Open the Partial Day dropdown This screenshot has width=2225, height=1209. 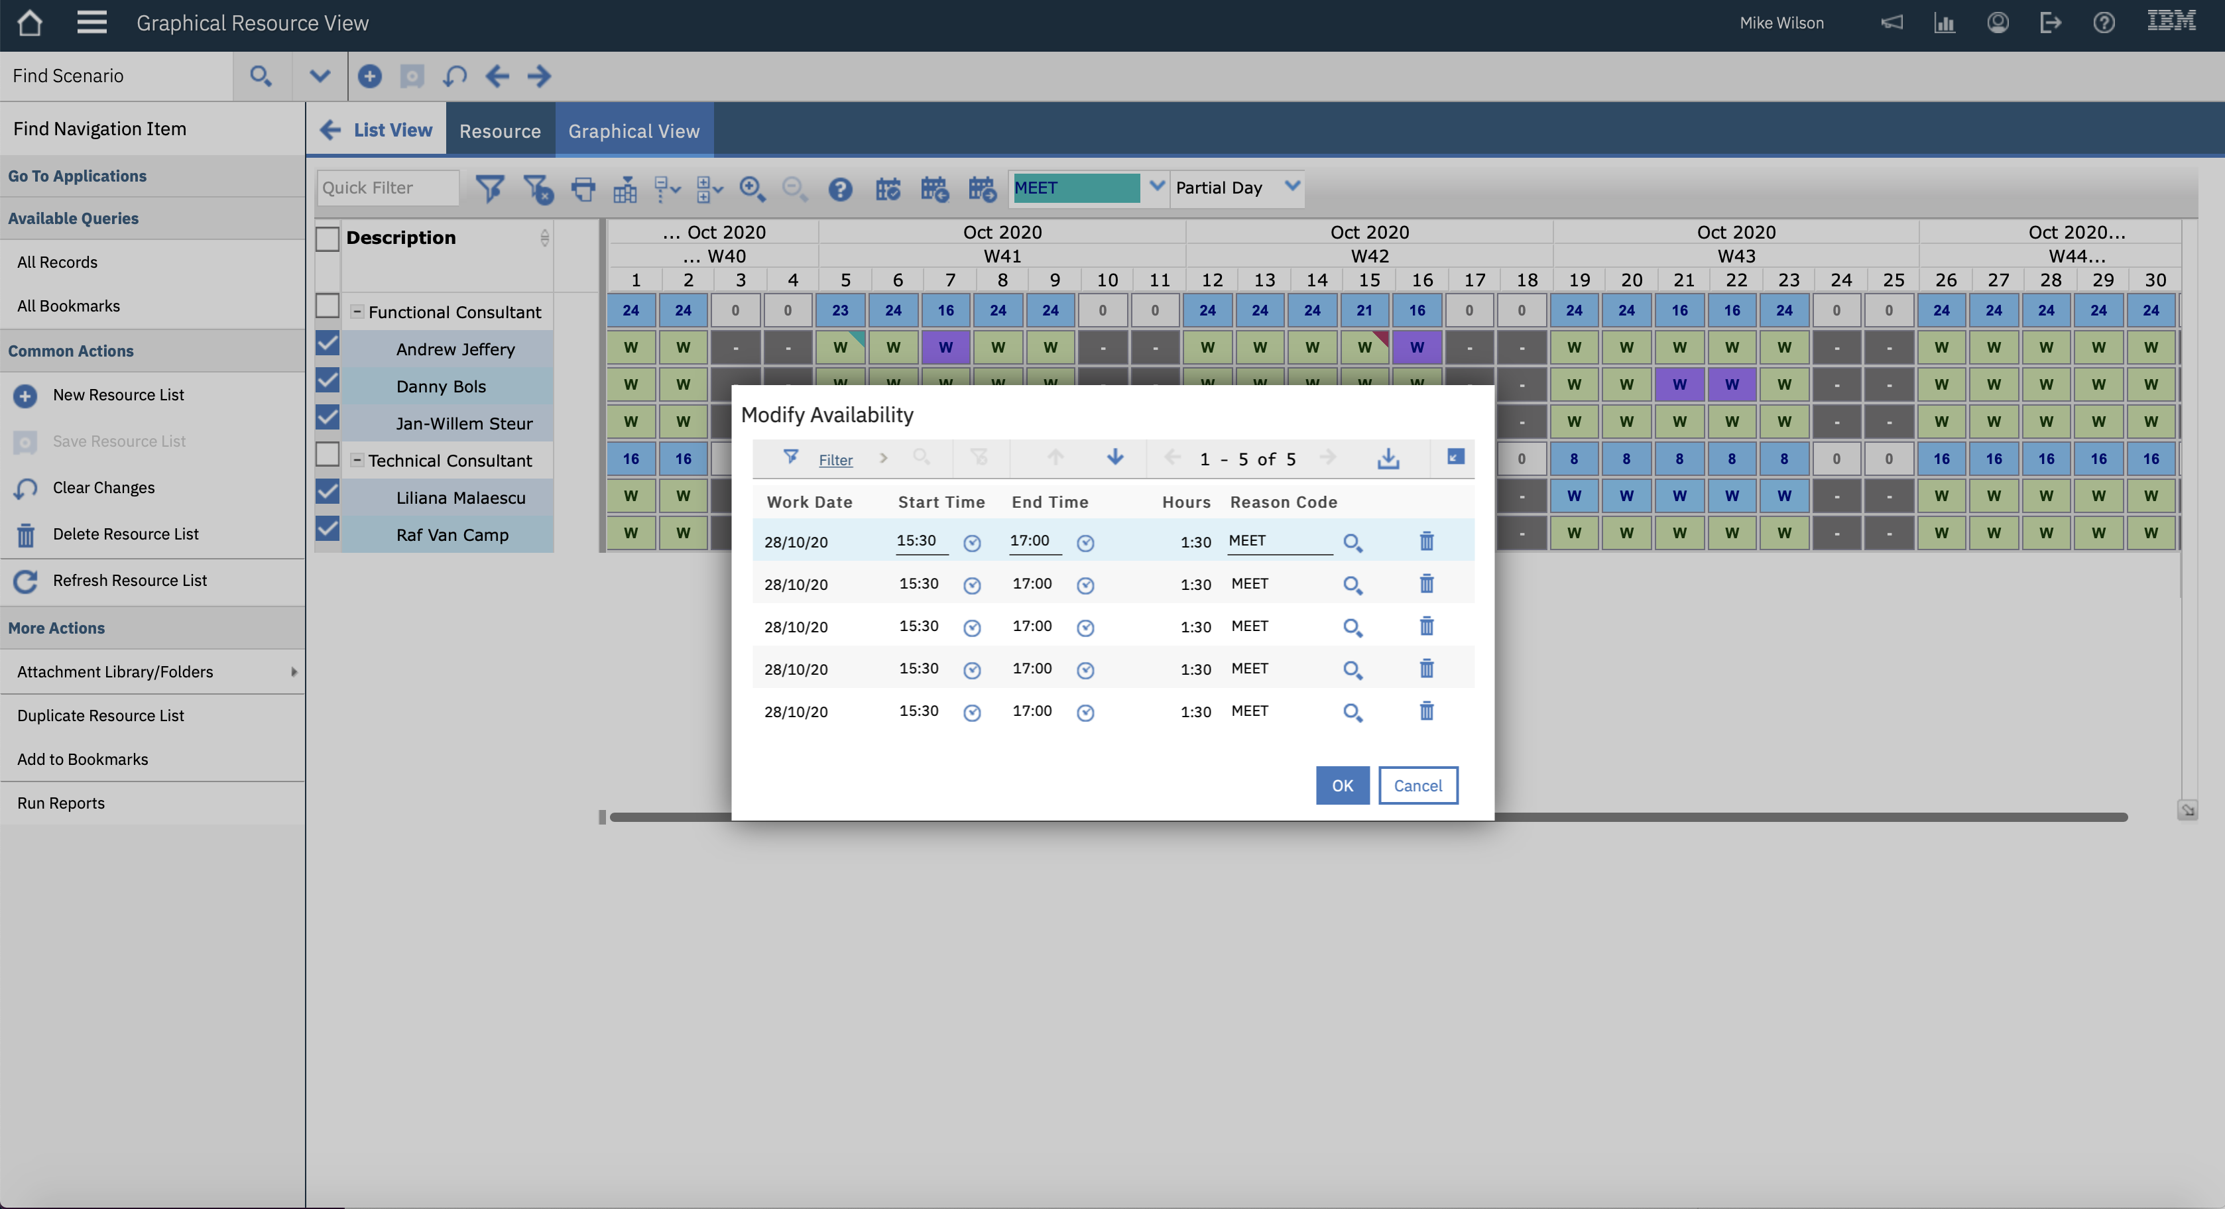(1292, 188)
